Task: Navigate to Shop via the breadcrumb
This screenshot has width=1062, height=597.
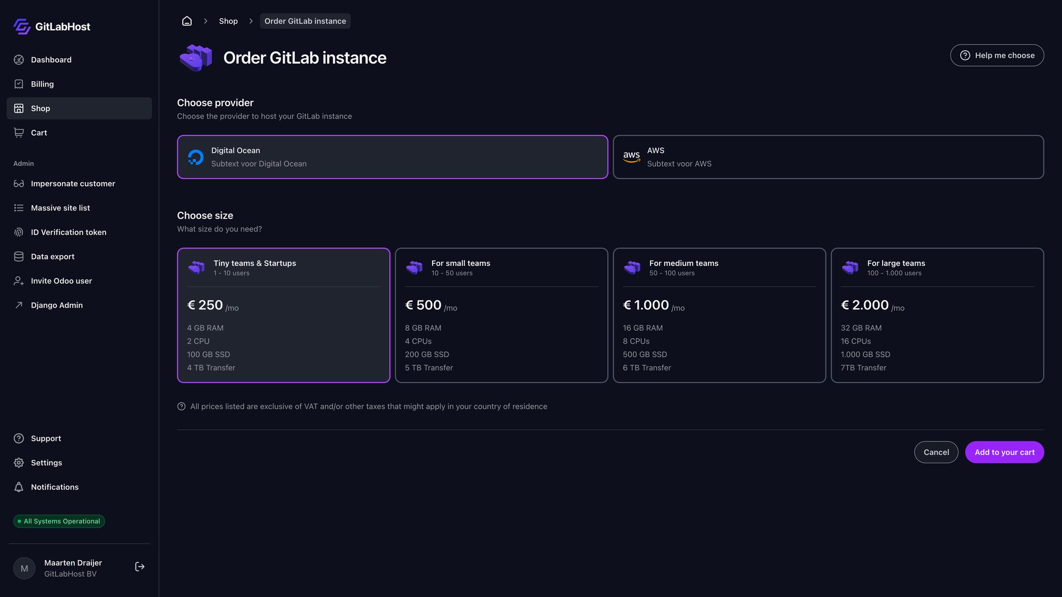Action: pos(228,21)
